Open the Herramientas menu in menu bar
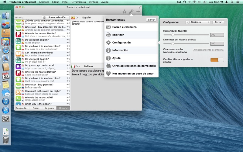The width and height of the screenshot is (243, 152). coord(78,2)
